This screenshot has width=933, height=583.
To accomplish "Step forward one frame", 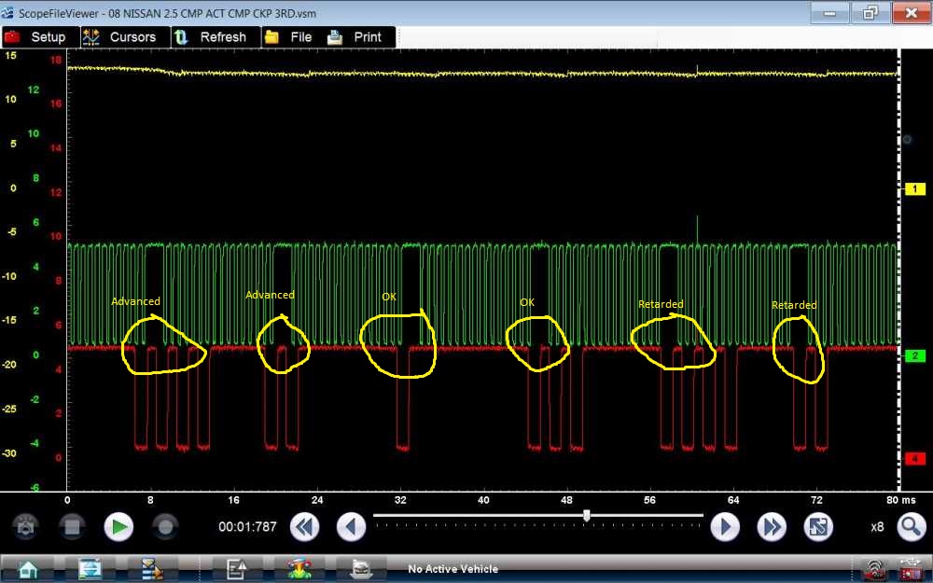I will (x=725, y=527).
